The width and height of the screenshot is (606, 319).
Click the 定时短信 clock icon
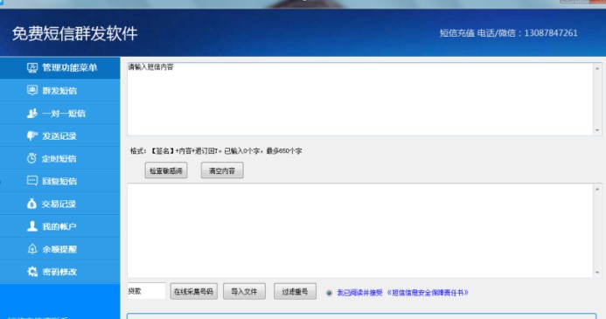(x=32, y=158)
